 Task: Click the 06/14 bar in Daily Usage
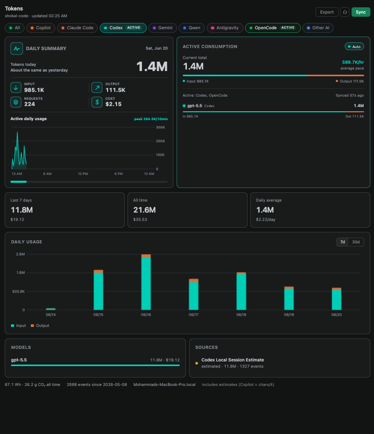[x=51, y=309]
